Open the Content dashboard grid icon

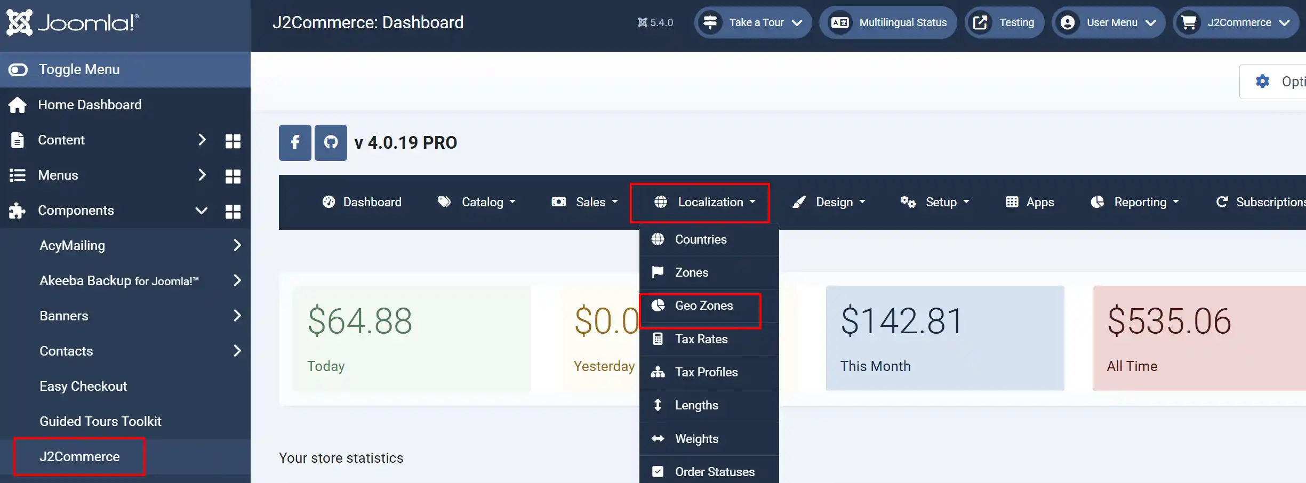click(233, 141)
